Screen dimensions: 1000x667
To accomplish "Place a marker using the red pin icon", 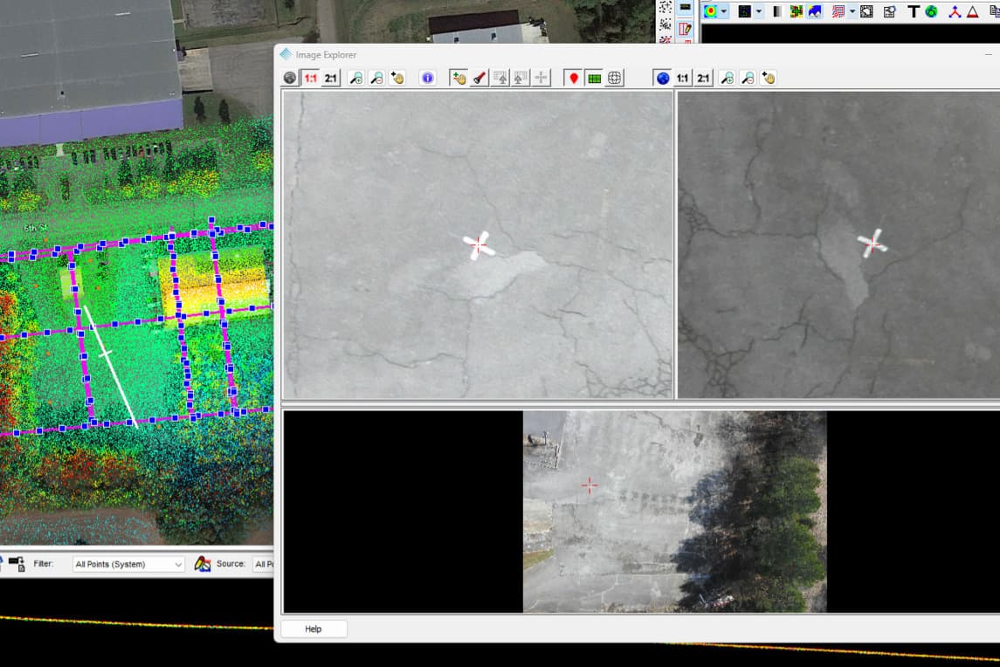I will (573, 77).
